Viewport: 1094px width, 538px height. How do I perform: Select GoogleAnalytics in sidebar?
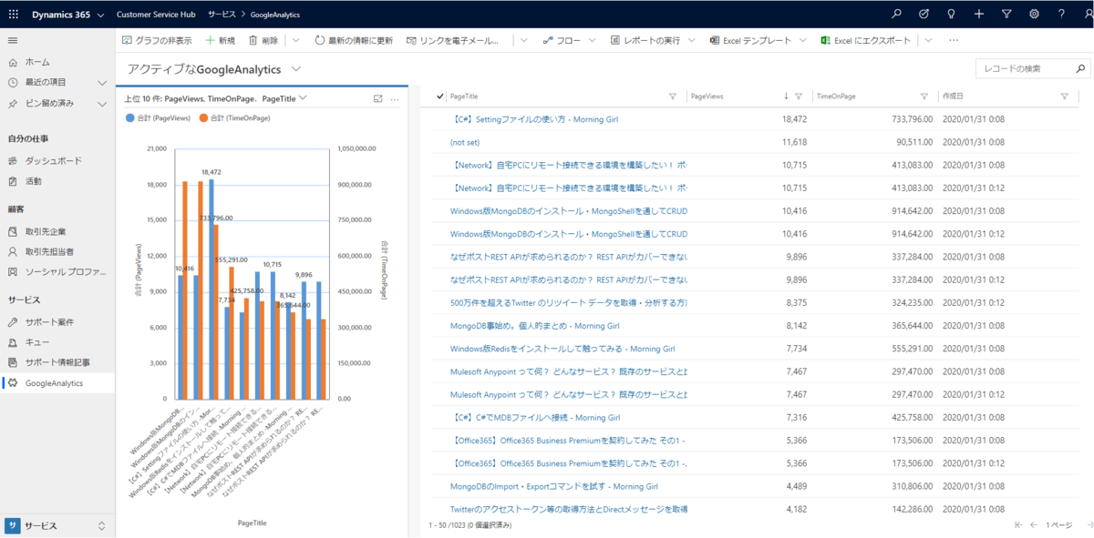pyautogui.click(x=57, y=383)
